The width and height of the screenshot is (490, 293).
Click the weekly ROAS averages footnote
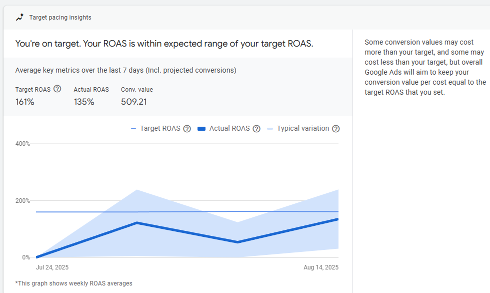click(x=73, y=283)
